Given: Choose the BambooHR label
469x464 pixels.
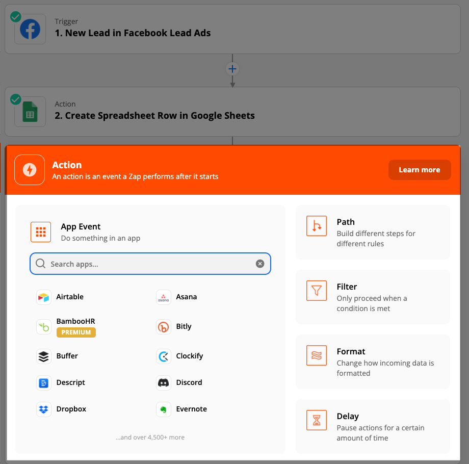Looking at the screenshot, I should [x=75, y=321].
